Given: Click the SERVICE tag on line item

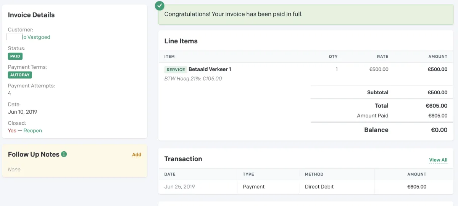Looking at the screenshot, I should click(176, 70).
